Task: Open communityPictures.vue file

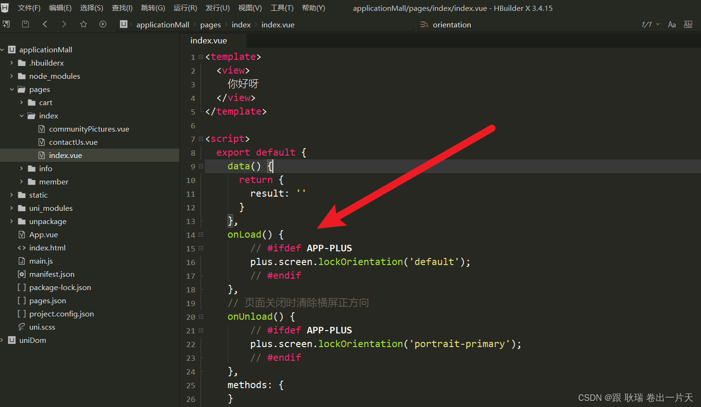Action: point(89,129)
